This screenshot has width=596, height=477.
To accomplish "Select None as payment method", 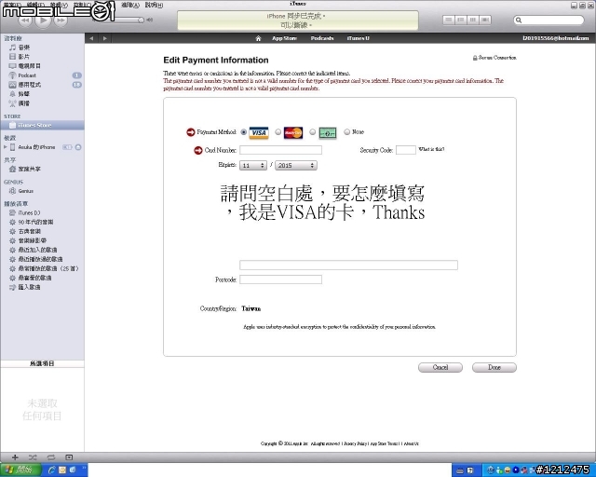I will tap(346, 132).
